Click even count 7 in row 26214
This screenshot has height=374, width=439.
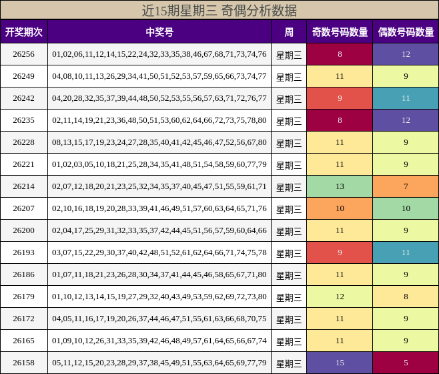(406, 186)
